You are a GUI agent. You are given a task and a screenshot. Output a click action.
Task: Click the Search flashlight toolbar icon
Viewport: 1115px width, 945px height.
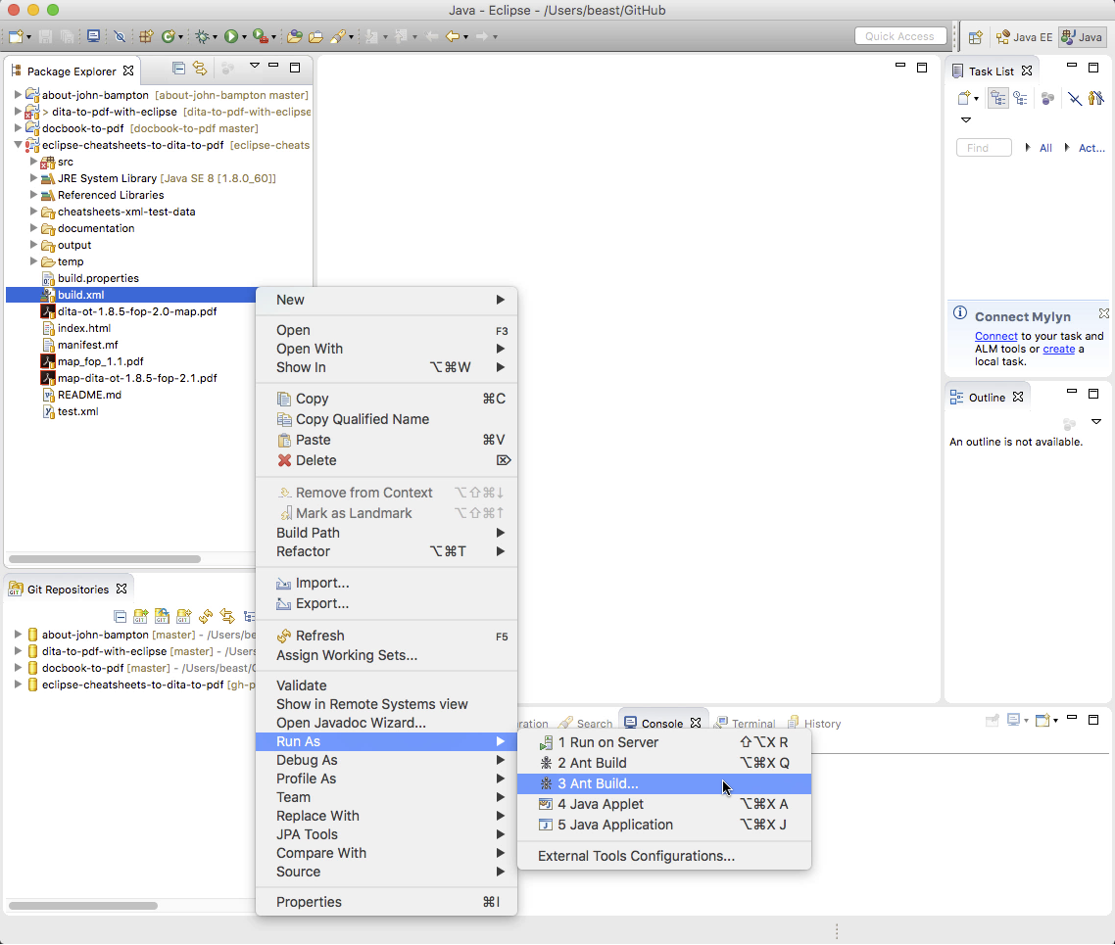[338, 36]
